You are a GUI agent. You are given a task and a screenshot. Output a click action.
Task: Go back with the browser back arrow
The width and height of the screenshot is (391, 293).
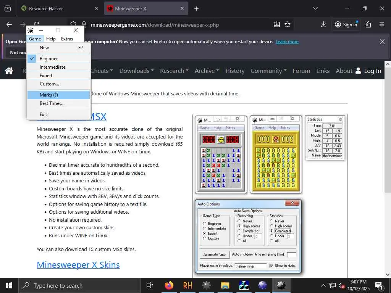[x=9, y=24]
